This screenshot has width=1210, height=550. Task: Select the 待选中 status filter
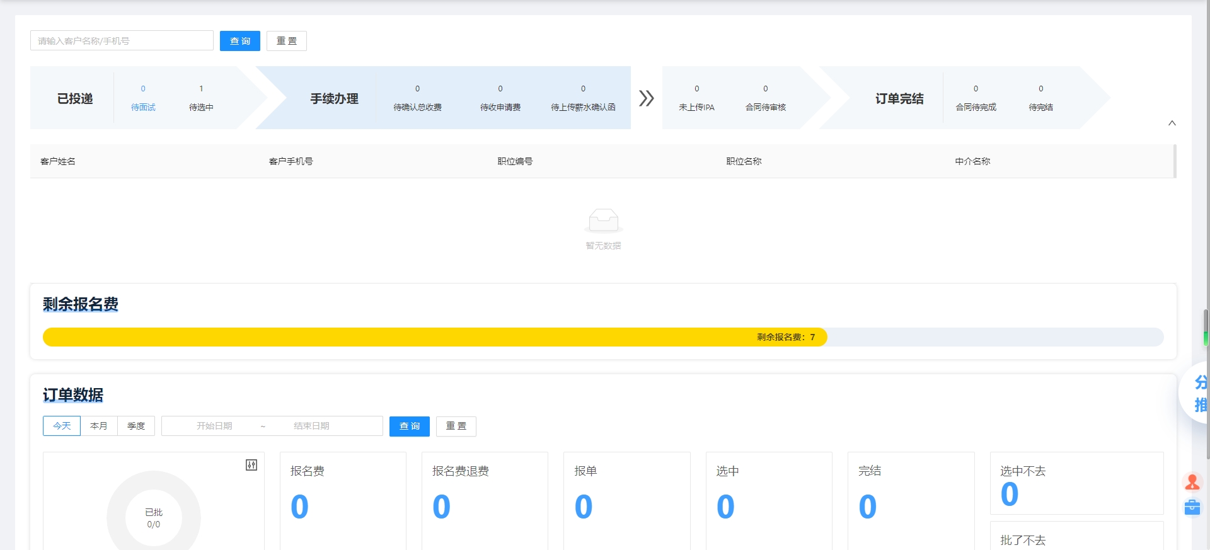[201, 98]
